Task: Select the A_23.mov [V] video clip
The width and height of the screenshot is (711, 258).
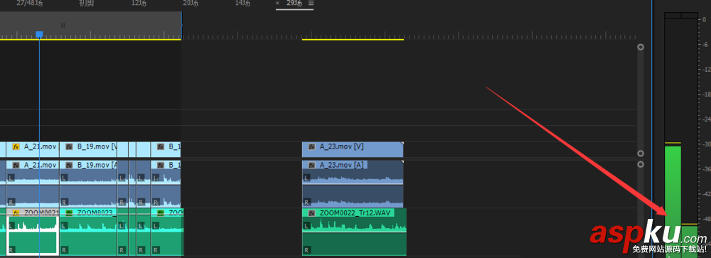Action: click(x=353, y=150)
